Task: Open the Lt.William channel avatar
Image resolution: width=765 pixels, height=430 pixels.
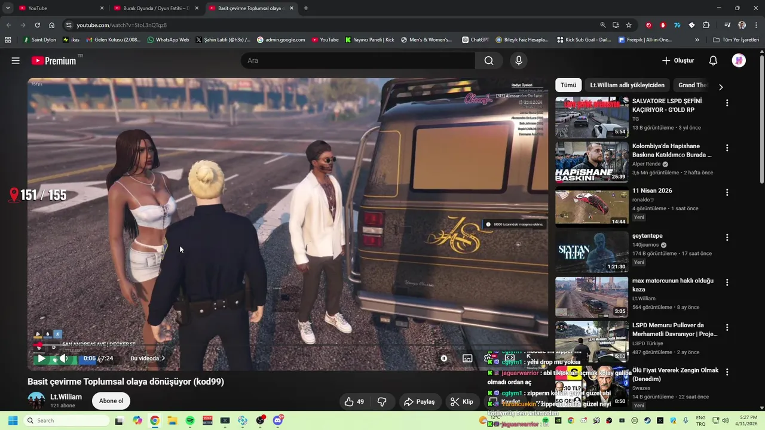Action: tap(36, 401)
